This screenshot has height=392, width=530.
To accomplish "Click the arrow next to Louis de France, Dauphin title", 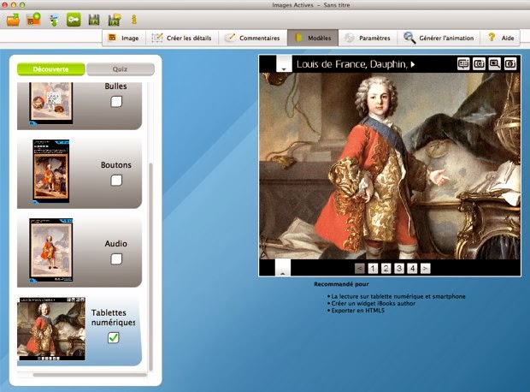I will pos(413,64).
